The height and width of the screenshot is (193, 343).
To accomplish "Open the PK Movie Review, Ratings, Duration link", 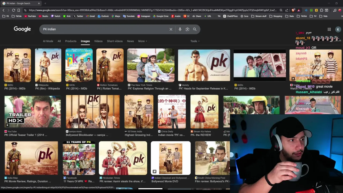I will [x=28, y=181].
